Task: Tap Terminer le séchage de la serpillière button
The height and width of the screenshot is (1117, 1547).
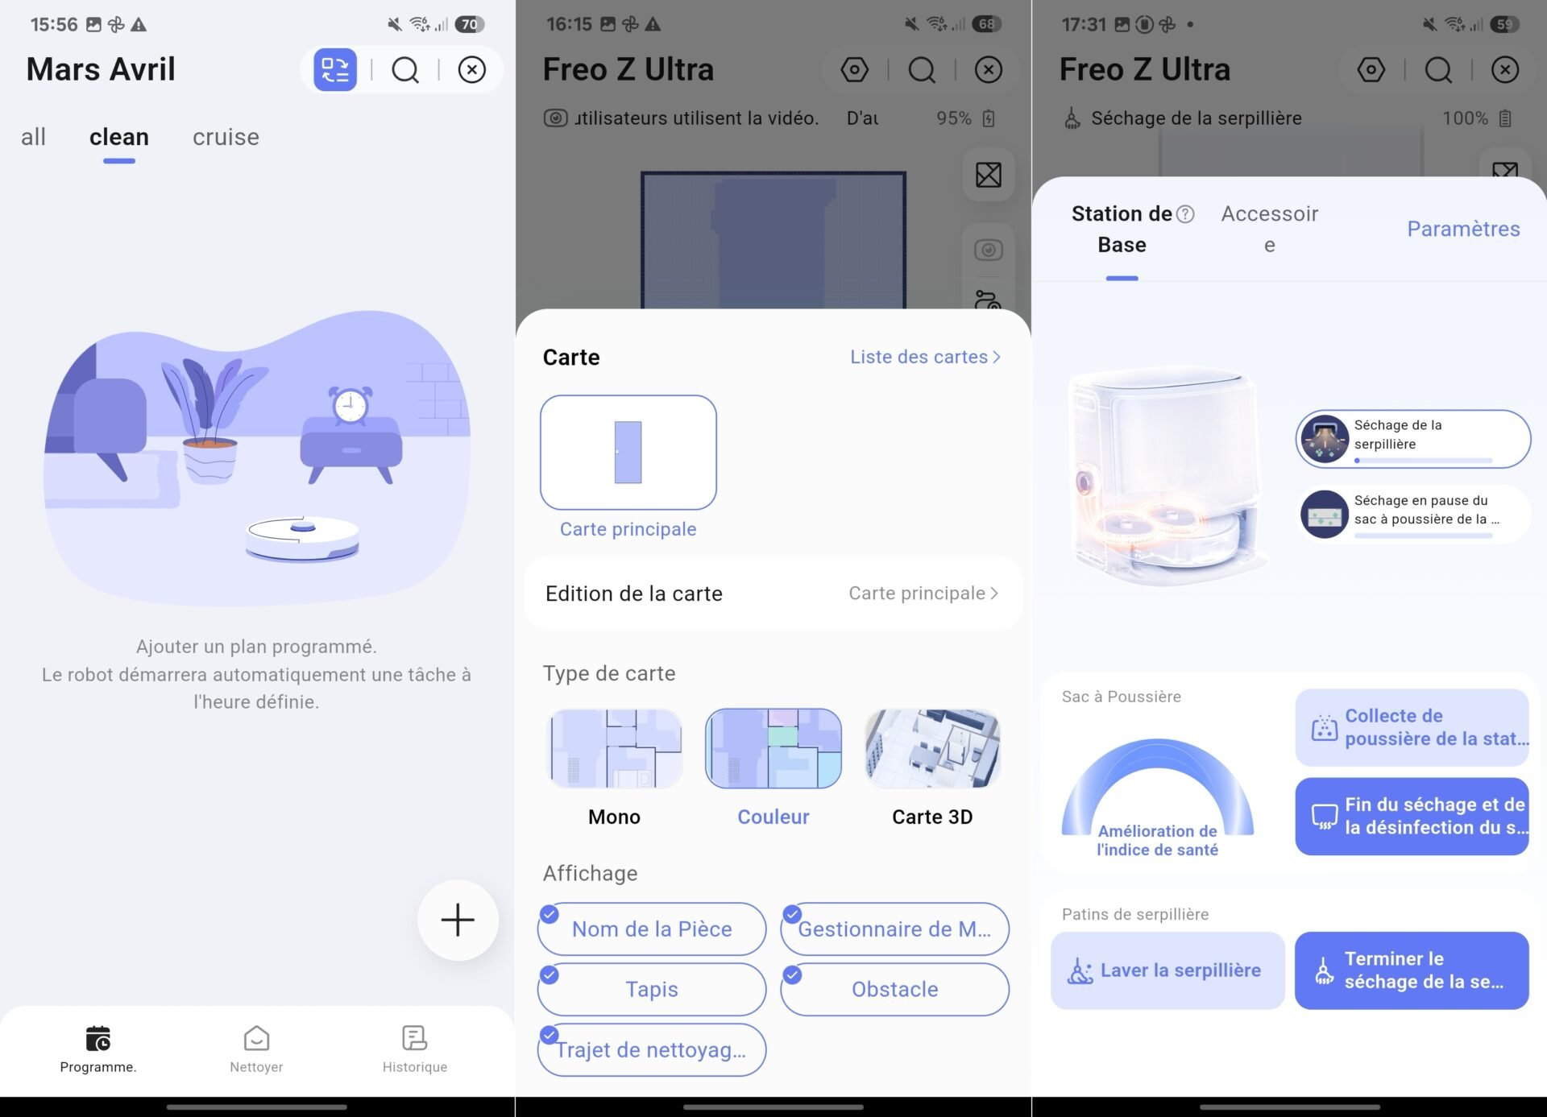Action: coord(1412,970)
